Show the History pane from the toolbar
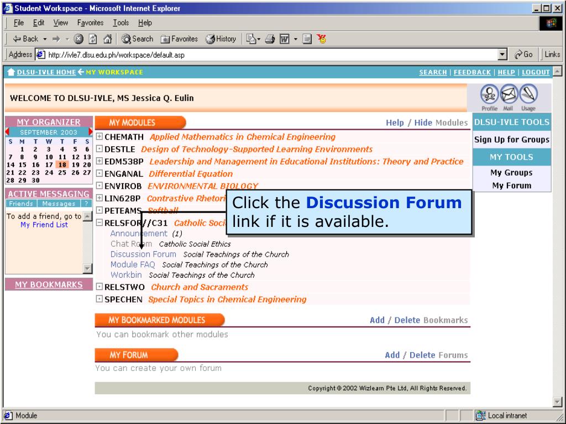Image resolution: width=566 pixels, height=424 pixels. (221, 39)
